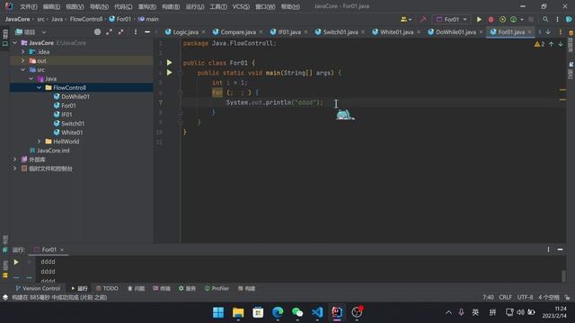575x323 pixels.
Task: Open dropdown arrow next to profiler run icon
Action: [522, 20]
